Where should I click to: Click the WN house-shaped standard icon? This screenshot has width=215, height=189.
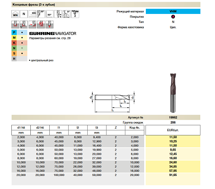(15, 14)
